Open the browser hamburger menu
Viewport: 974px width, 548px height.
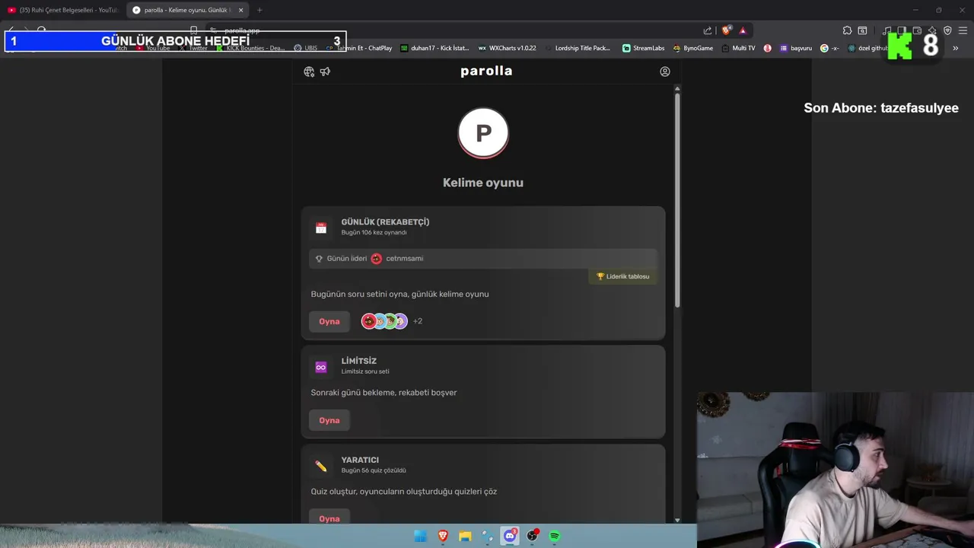(963, 30)
